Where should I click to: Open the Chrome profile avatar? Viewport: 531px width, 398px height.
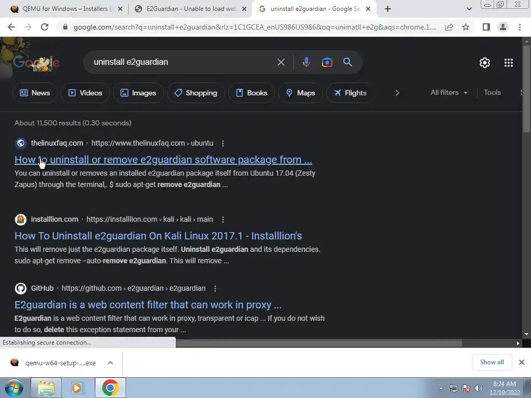click(x=503, y=27)
